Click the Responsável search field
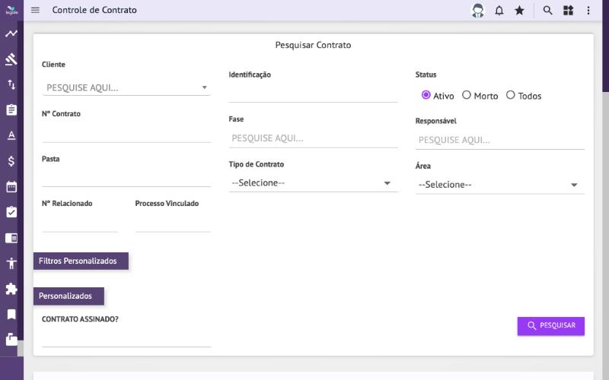This screenshot has height=380, width=609. (500, 140)
